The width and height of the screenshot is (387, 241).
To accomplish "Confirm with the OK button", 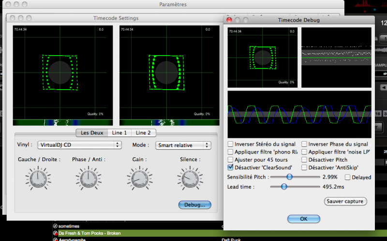I will tap(304, 219).
